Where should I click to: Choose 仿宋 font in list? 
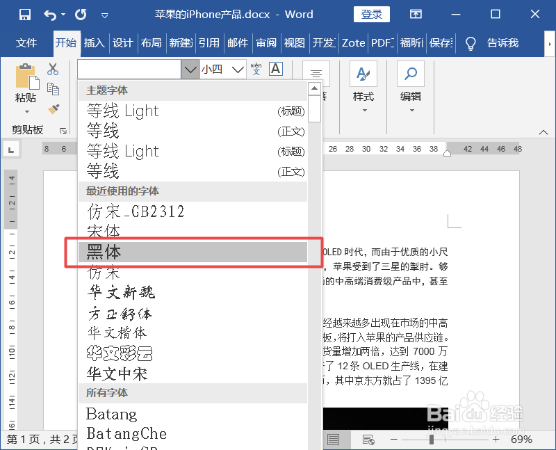pos(193,273)
